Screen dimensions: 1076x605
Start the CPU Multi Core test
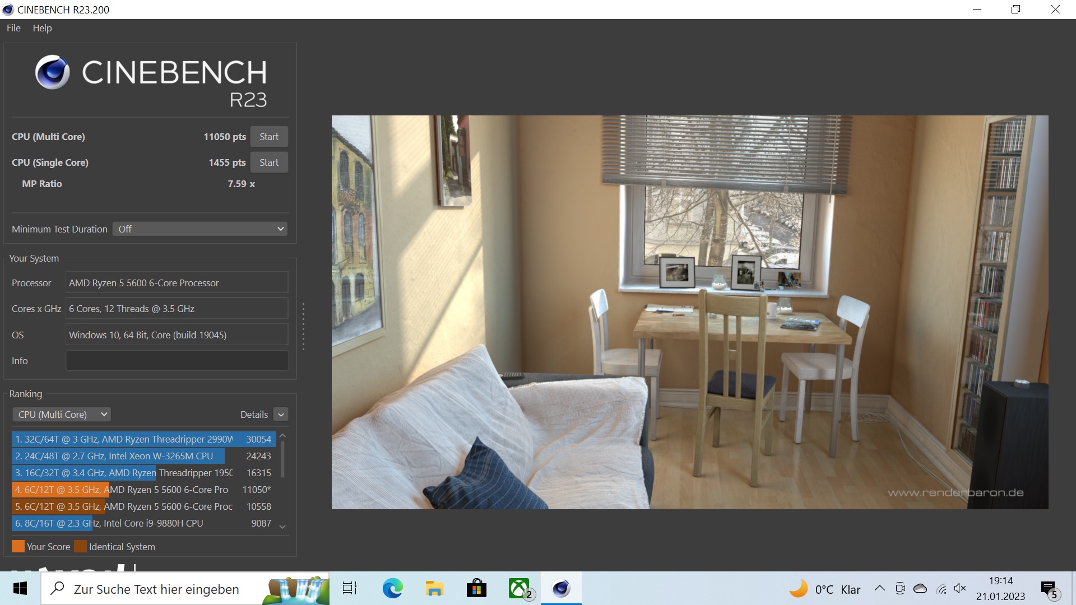[x=269, y=137]
